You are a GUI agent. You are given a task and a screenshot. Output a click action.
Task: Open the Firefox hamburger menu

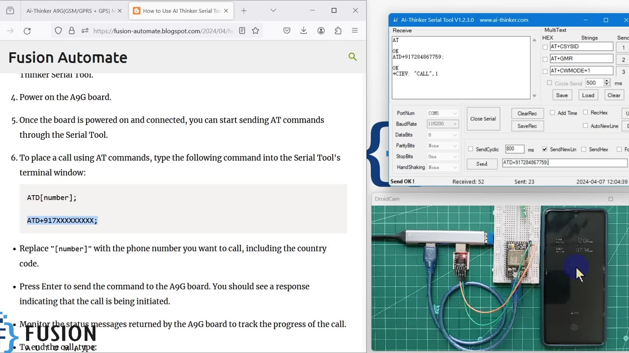[x=355, y=31]
